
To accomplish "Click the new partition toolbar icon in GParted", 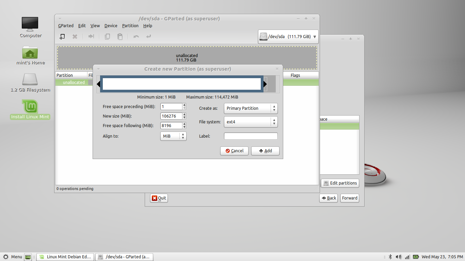I will point(62,36).
